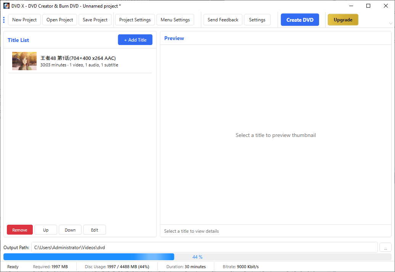Open the Settings dialog
The height and width of the screenshot is (272, 395).
pyautogui.click(x=257, y=20)
